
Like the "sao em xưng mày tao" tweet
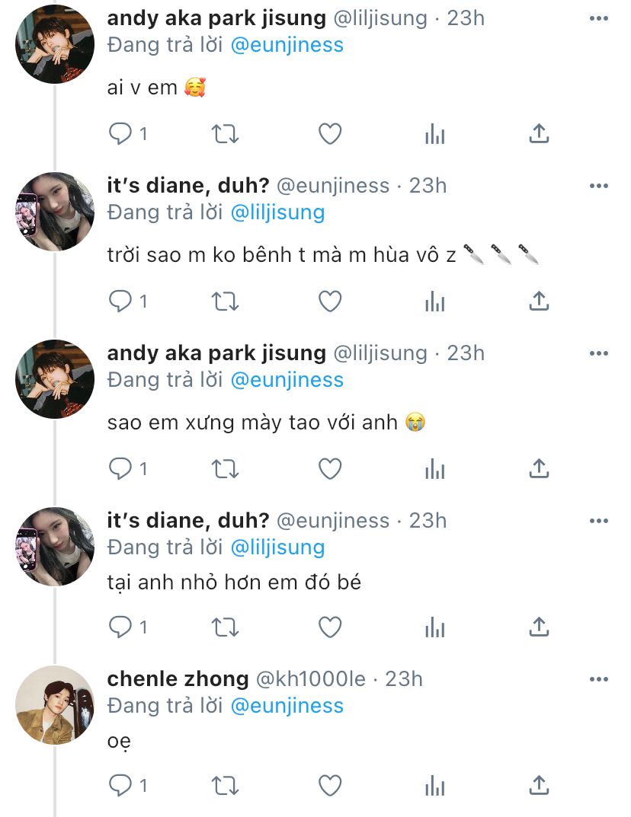click(329, 469)
